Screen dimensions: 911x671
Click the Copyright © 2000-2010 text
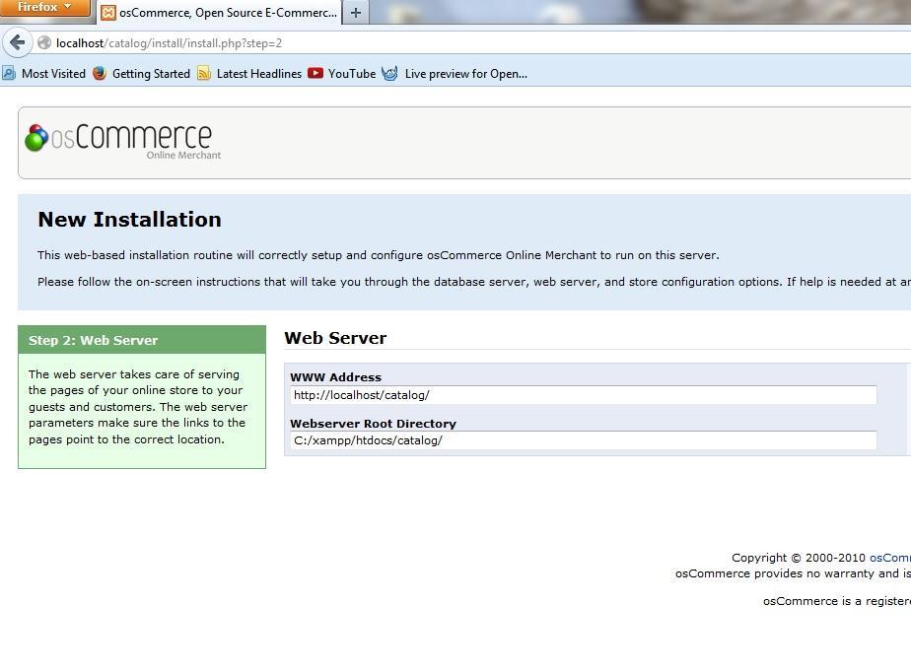[x=799, y=558]
